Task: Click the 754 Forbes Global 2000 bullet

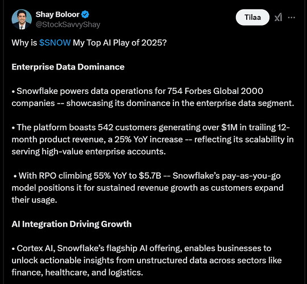Action: (153, 97)
